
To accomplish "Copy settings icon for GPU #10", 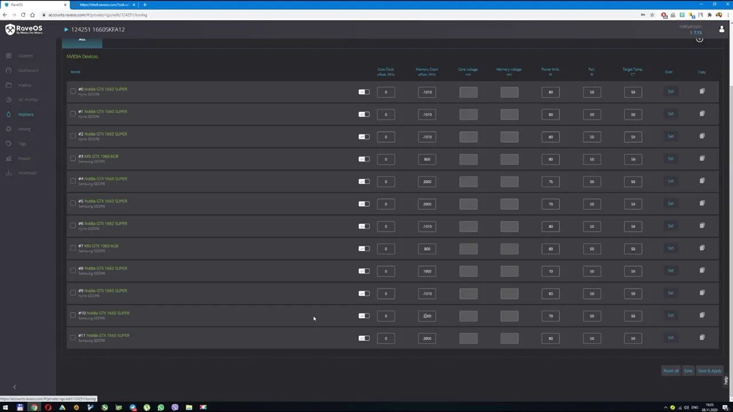I will click(x=702, y=315).
